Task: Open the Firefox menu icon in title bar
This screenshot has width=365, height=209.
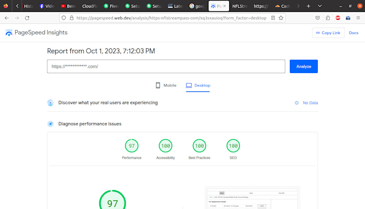Action: [5, 6]
